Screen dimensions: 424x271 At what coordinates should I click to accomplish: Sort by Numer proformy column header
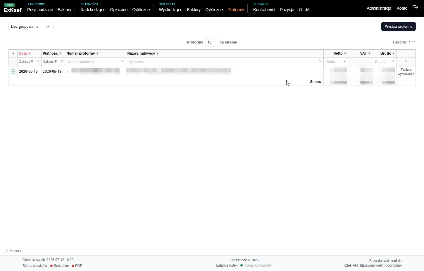82,53
